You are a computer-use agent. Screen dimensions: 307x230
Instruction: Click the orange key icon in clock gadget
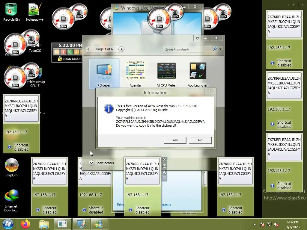[76, 52]
